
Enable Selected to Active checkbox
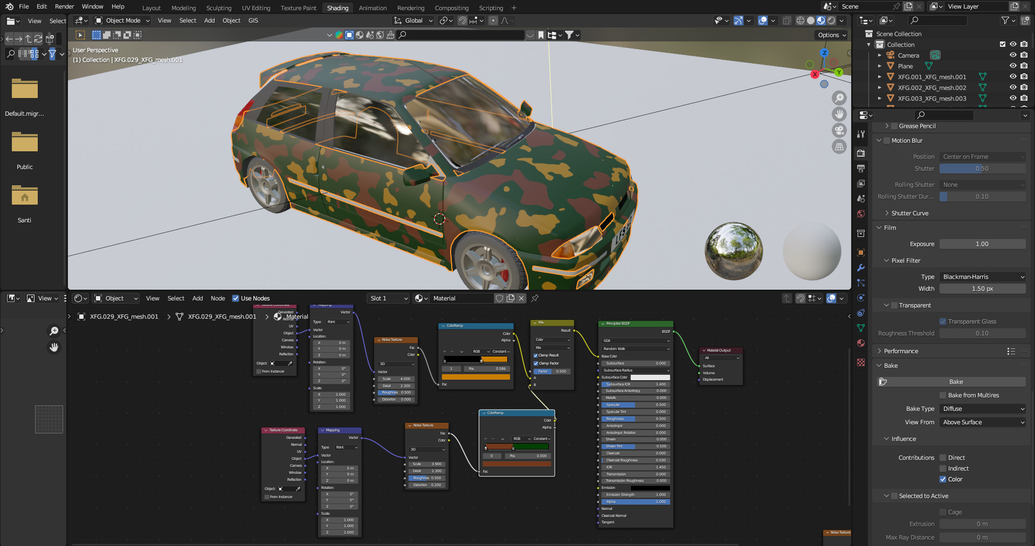point(894,496)
